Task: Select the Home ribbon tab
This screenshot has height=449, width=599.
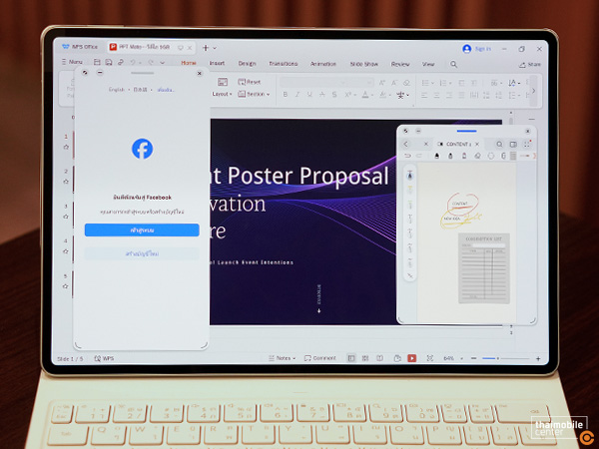Action: click(x=189, y=63)
